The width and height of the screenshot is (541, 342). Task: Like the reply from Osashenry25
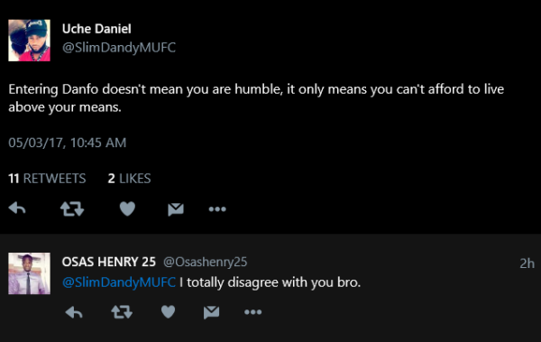click(x=168, y=312)
